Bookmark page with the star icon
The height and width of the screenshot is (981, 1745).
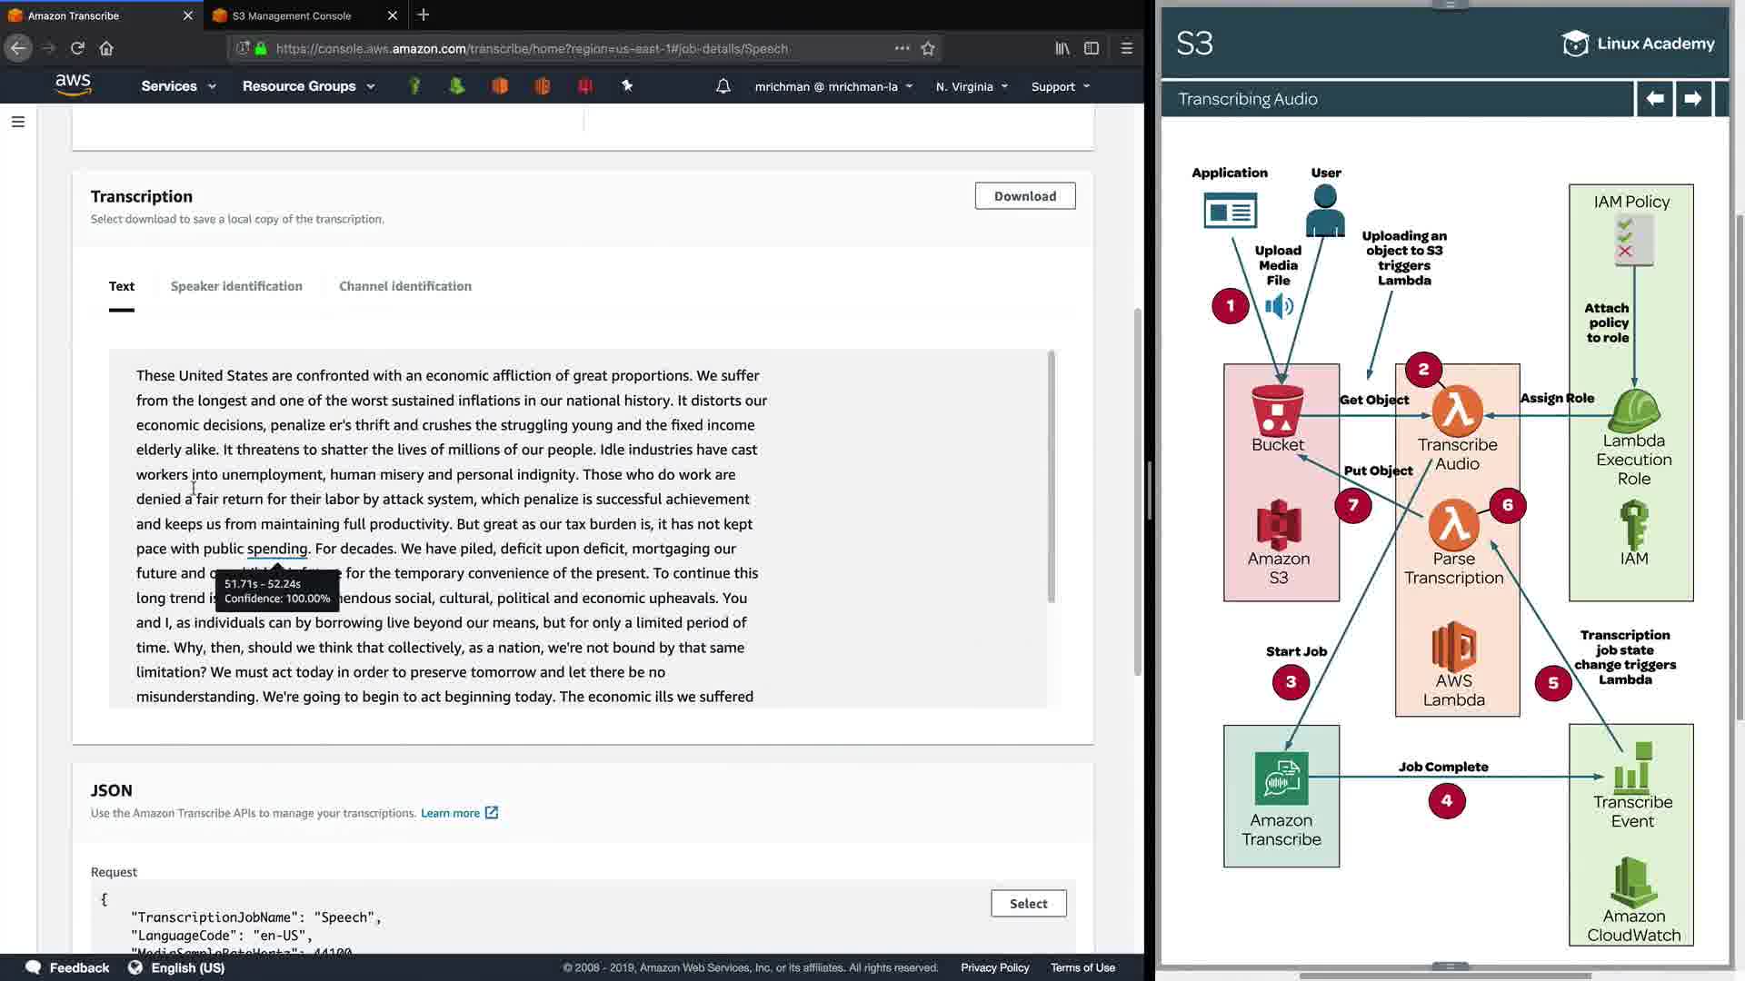(x=928, y=48)
